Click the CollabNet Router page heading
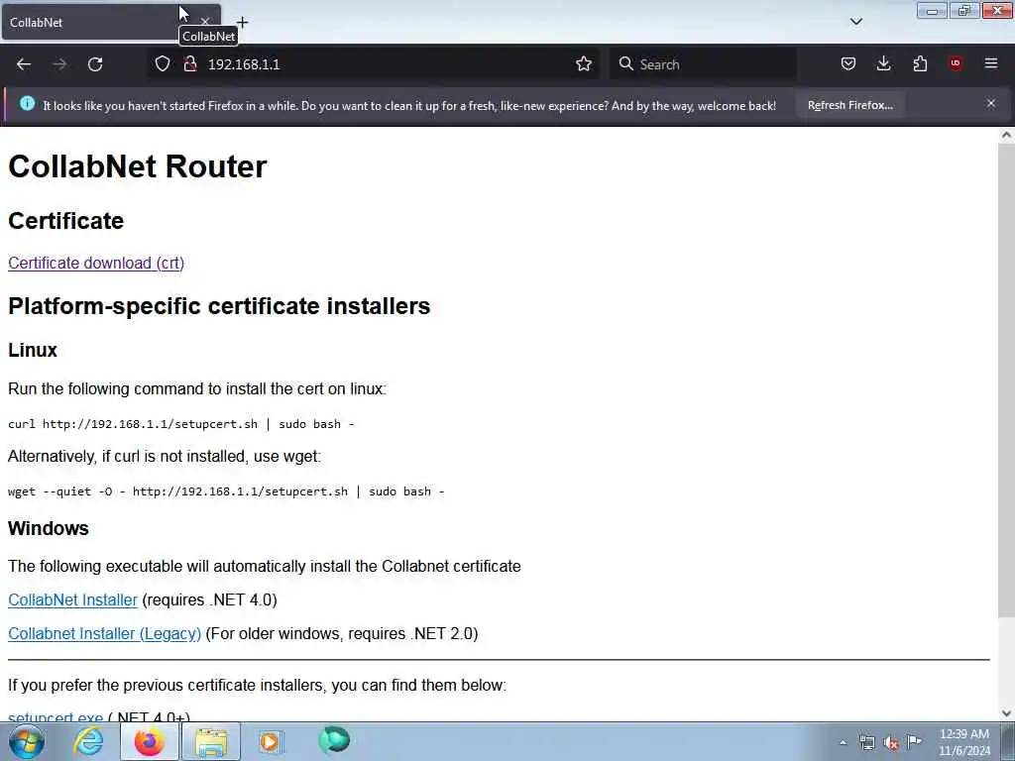The height and width of the screenshot is (761, 1015). click(x=137, y=166)
